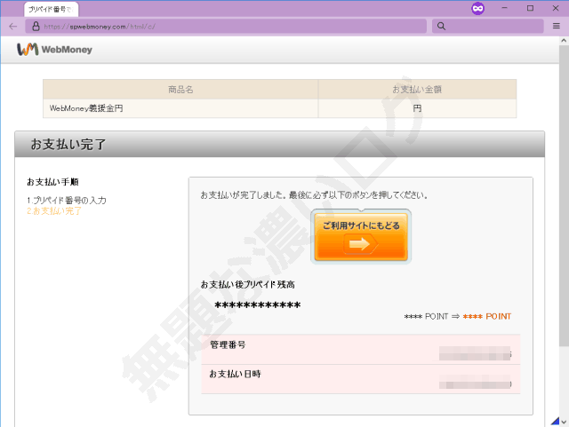The height and width of the screenshot is (427, 569).
Task: Click the 2.お支払い完了 step text
Action: point(54,211)
